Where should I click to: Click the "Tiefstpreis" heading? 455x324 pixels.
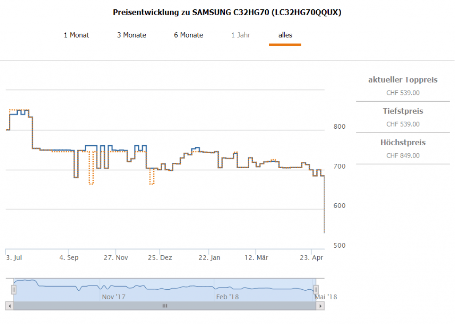click(x=403, y=111)
